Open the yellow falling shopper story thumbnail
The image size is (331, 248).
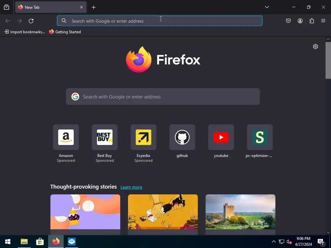tap(163, 212)
